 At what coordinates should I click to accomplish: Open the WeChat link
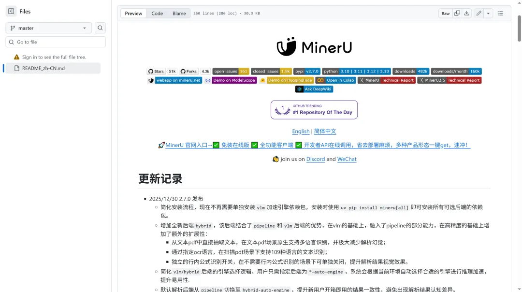click(347, 159)
